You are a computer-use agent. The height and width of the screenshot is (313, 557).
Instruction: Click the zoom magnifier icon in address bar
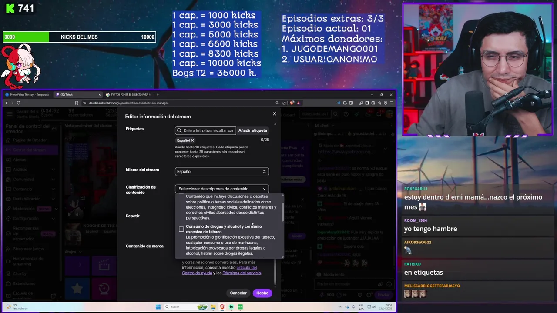277,103
